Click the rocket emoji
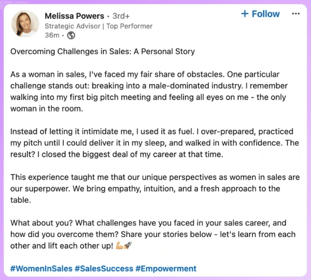Image resolution: width=311 pixels, height=280 pixels. [x=128, y=246]
